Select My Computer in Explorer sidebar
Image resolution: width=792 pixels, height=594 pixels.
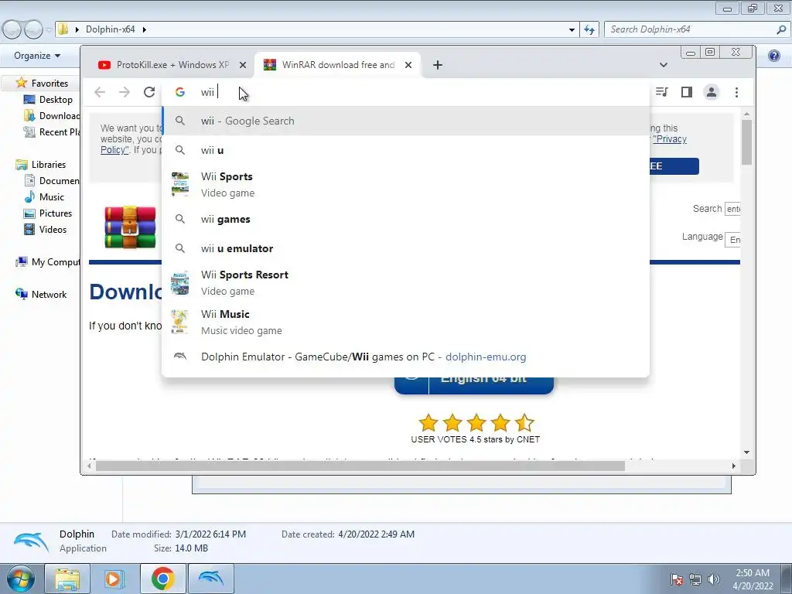tap(47, 262)
